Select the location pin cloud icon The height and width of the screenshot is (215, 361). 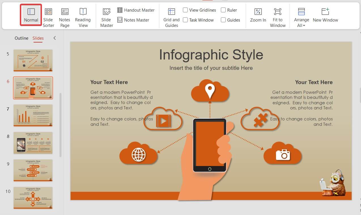(x=210, y=91)
